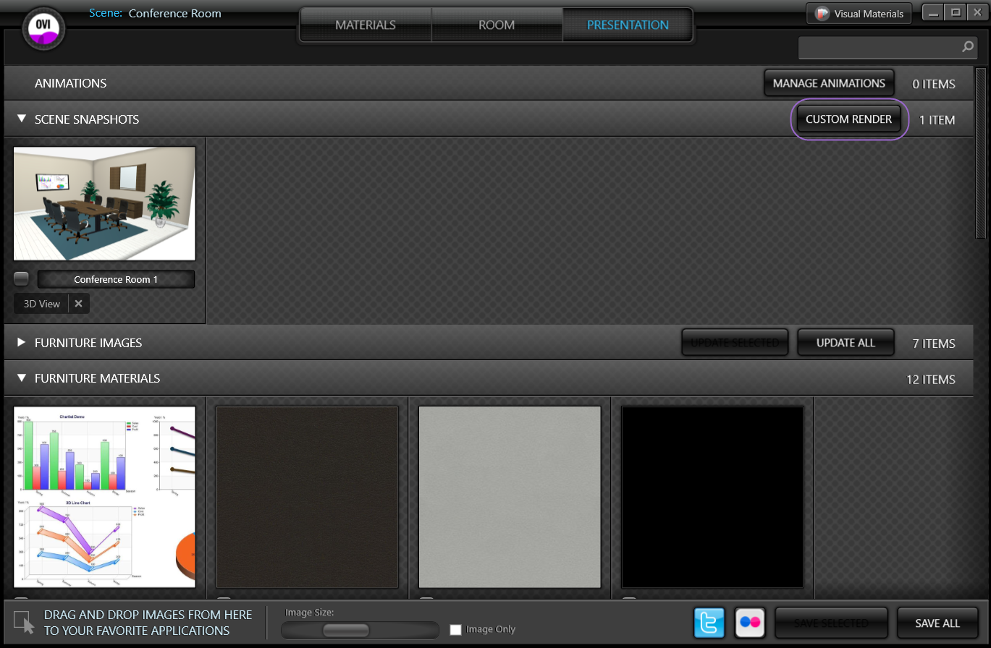Remove snapshot with the X icon
The height and width of the screenshot is (648, 991).
tap(79, 304)
